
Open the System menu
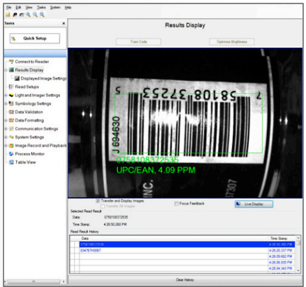tap(55, 8)
